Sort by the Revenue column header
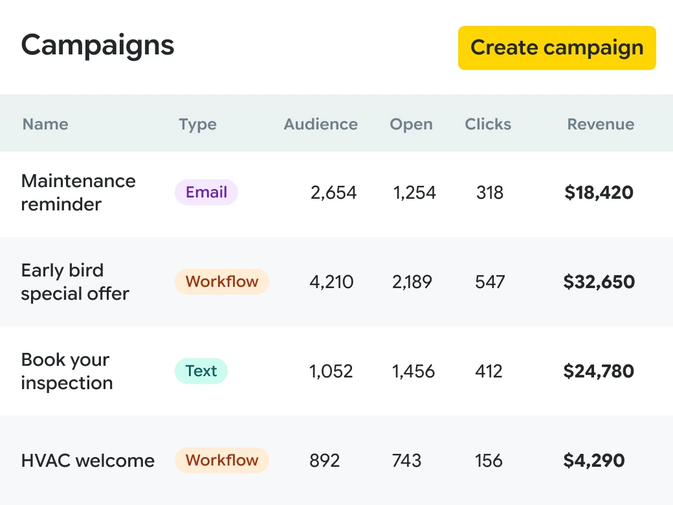Image resolution: width=673 pixels, height=505 pixels. tap(601, 124)
